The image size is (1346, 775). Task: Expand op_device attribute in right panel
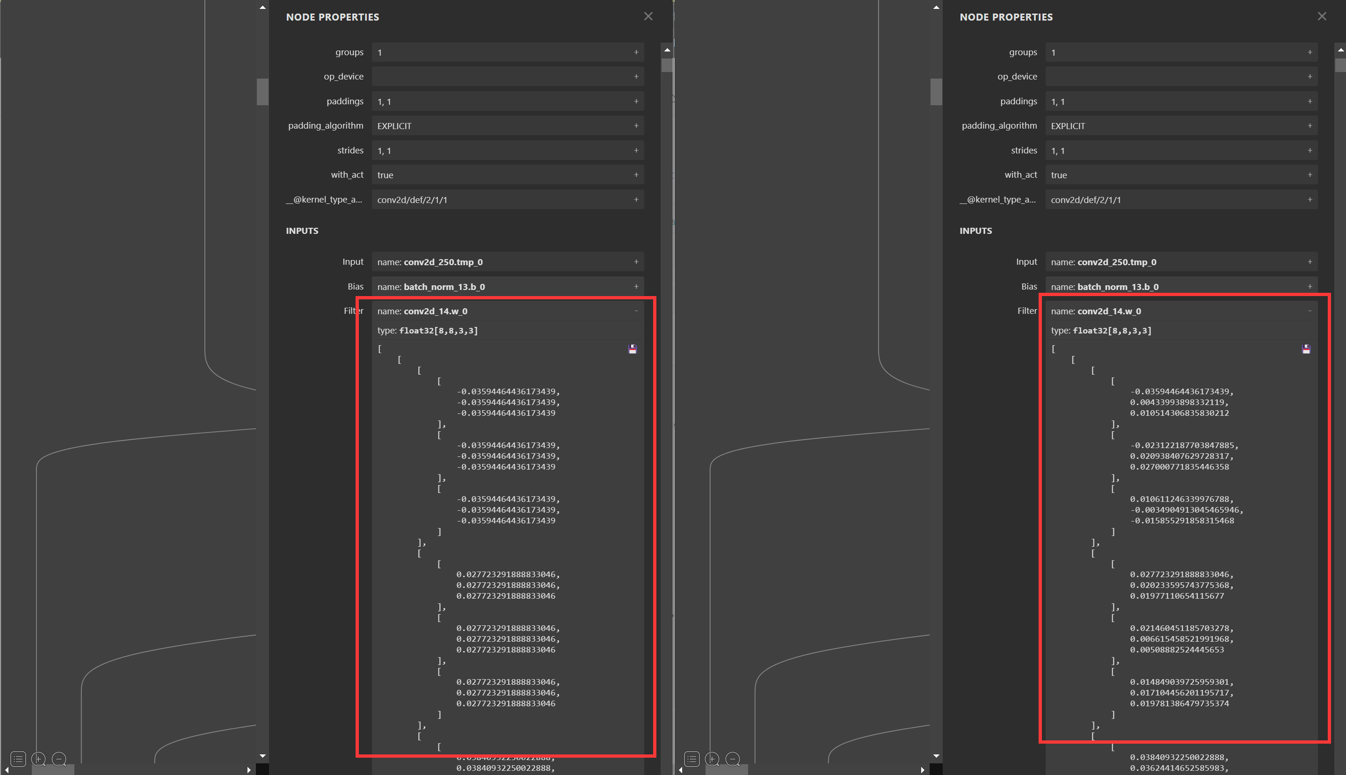1309,77
